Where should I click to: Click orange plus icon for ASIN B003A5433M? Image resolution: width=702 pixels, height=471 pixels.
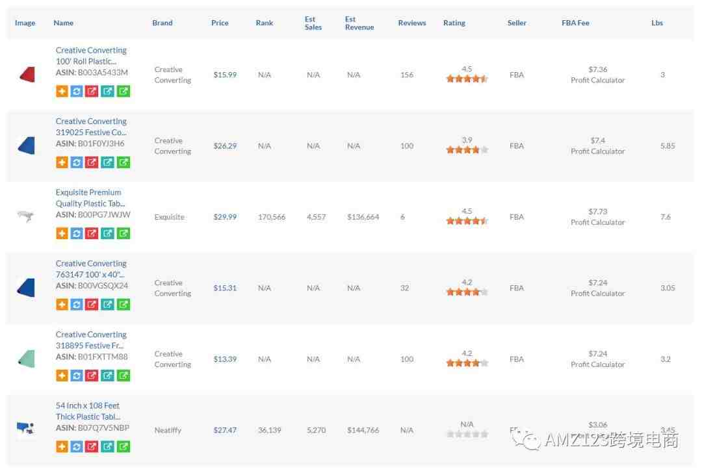pyautogui.click(x=62, y=91)
